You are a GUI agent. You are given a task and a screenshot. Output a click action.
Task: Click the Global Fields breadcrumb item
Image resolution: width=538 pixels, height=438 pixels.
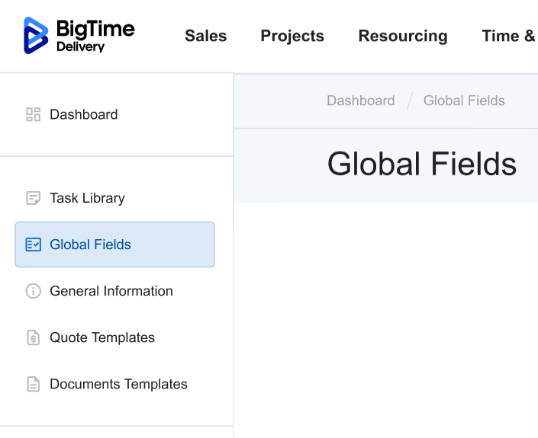[x=464, y=101]
